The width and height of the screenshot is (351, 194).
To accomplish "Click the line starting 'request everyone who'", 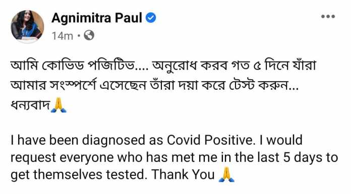I will [x=174, y=158].
